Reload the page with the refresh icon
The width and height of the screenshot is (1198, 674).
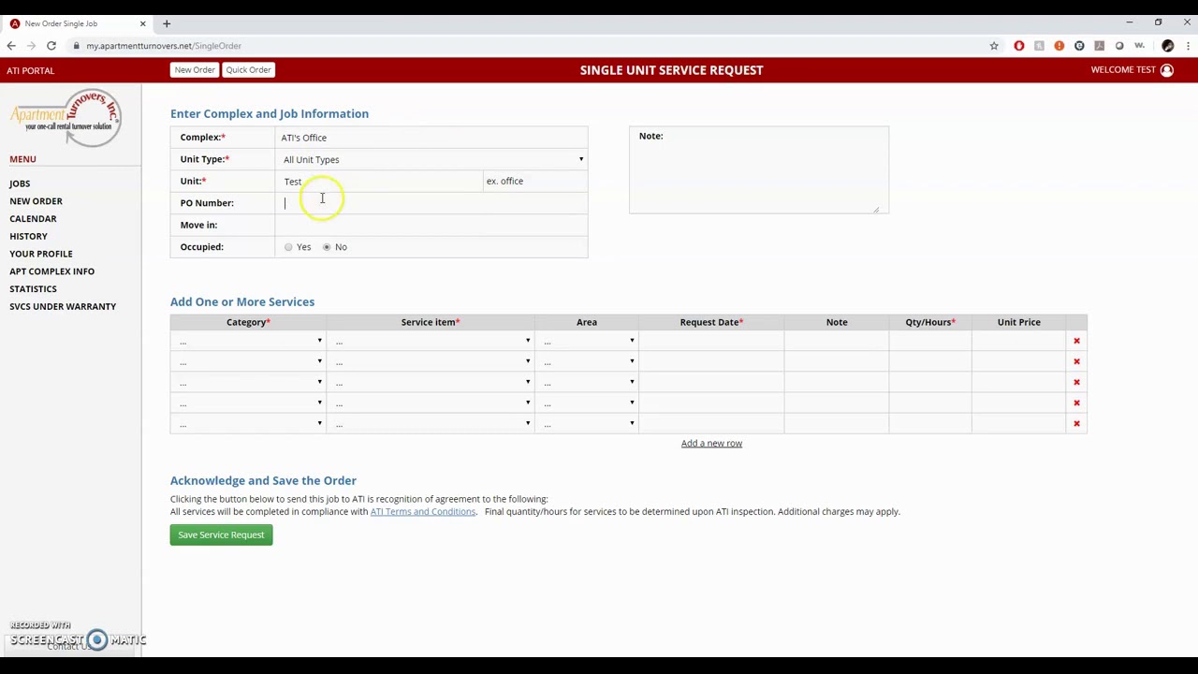pyautogui.click(x=51, y=46)
